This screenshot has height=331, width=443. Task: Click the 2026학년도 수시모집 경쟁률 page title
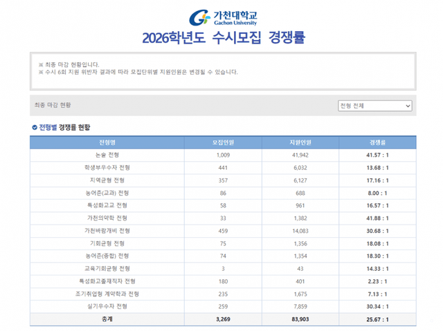pyautogui.click(x=223, y=37)
